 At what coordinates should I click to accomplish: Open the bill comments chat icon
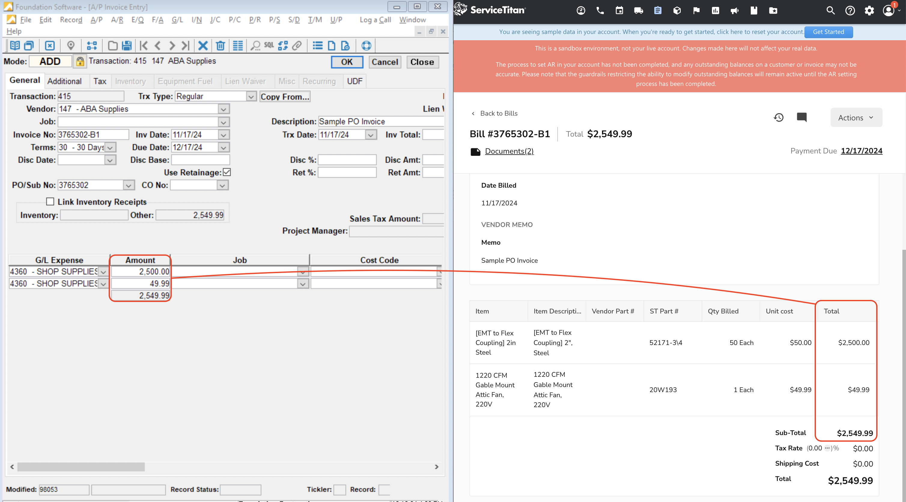coord(801,117)
